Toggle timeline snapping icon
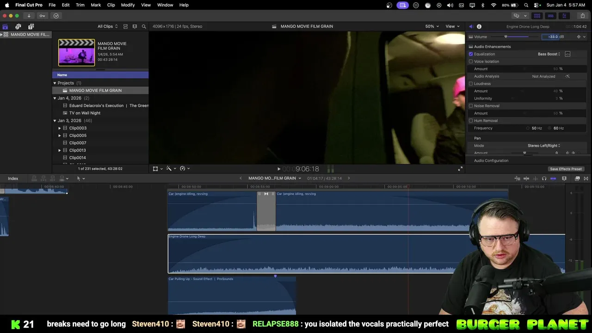The image size is (592, 333). (x=553, y=179)
